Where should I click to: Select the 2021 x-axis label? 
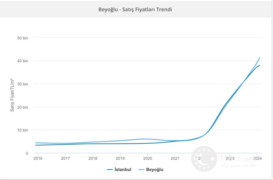click(175, 158)
